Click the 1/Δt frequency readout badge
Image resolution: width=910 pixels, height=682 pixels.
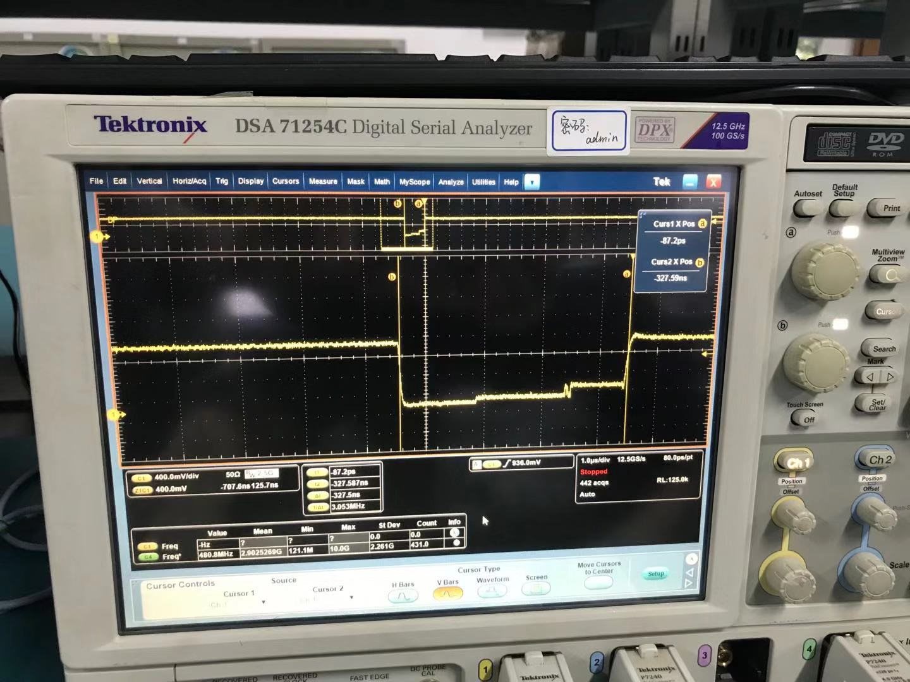tap(317, 507)
